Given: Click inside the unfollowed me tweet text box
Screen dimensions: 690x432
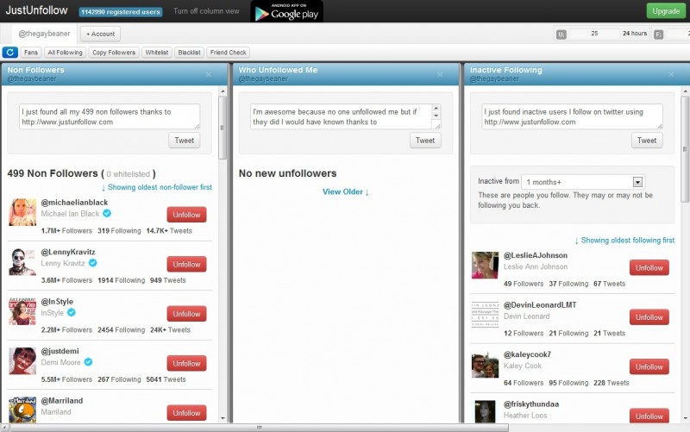Looking at the screenshot, I should (x=342, y=116).
